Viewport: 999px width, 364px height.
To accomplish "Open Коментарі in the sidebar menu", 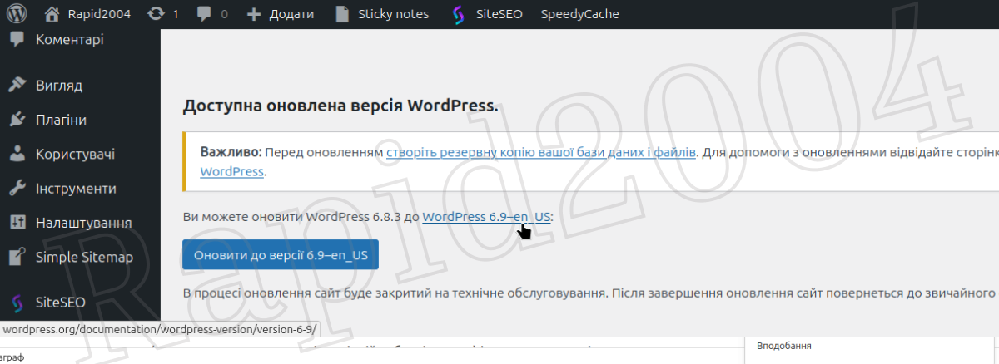I will pyautogui.click(x=69, y=39).
